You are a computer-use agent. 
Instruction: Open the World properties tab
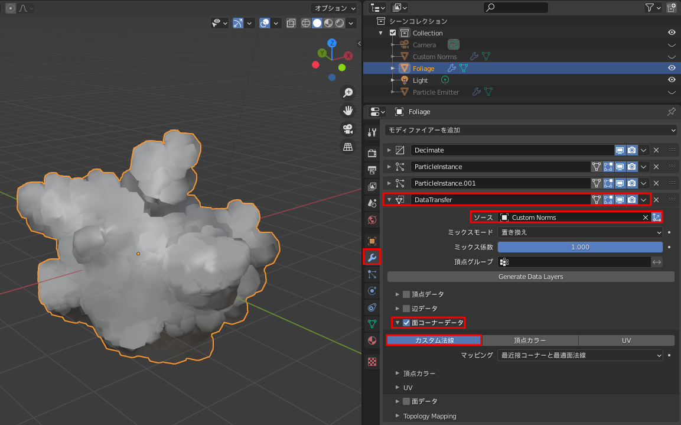(x=372, y=220)
